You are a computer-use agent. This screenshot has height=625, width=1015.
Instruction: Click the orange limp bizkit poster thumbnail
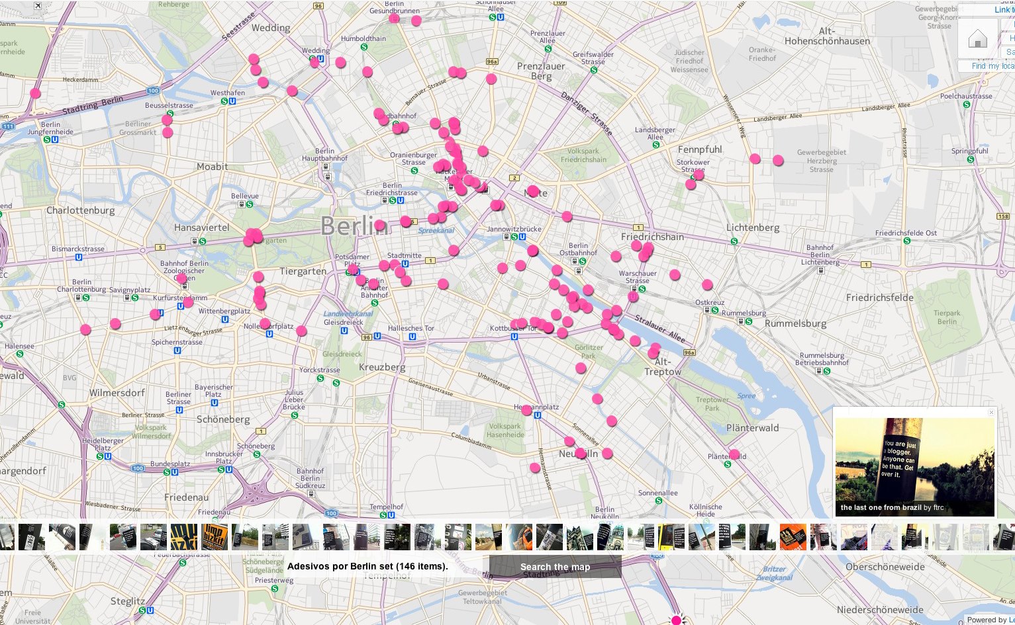214,537
